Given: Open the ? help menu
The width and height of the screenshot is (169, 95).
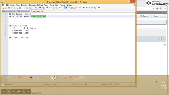Looking at the screenshot, I should [x=74, y=5].
